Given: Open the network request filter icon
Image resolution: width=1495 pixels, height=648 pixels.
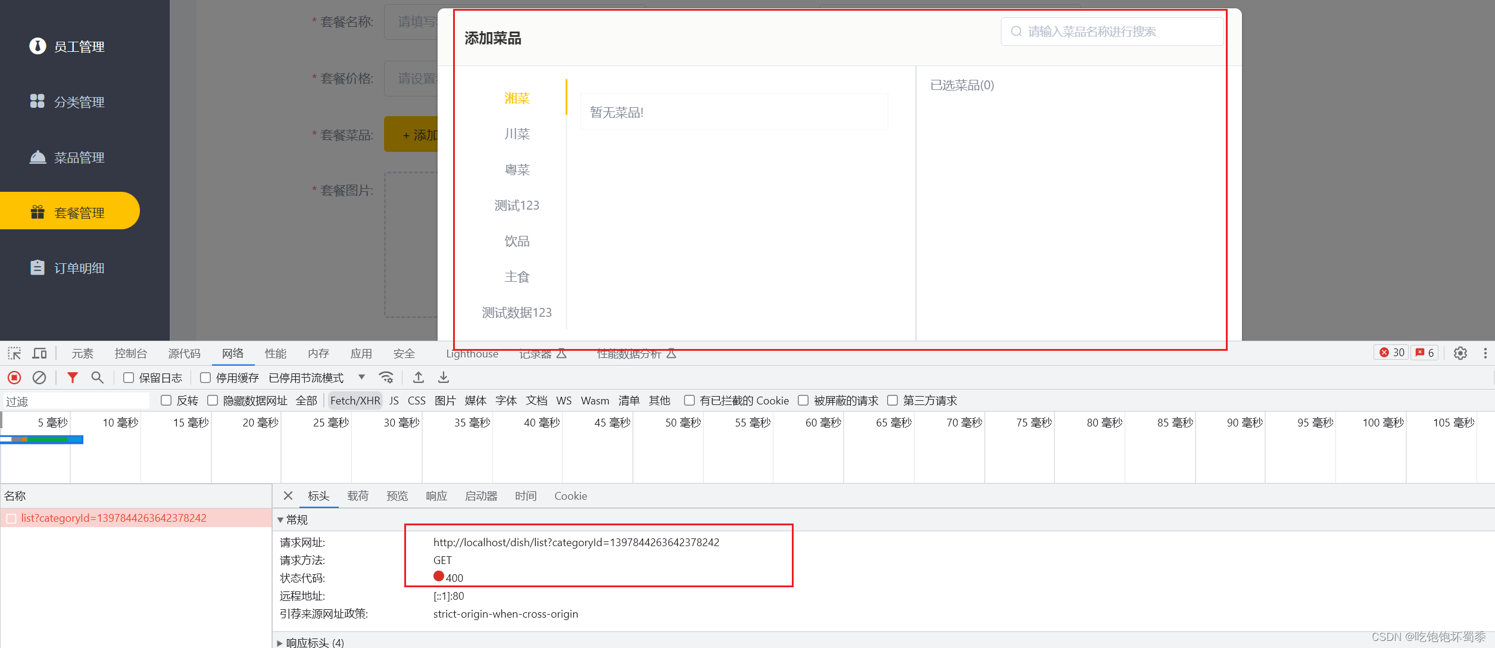Looking at the screenshot, I should point(72,377).
